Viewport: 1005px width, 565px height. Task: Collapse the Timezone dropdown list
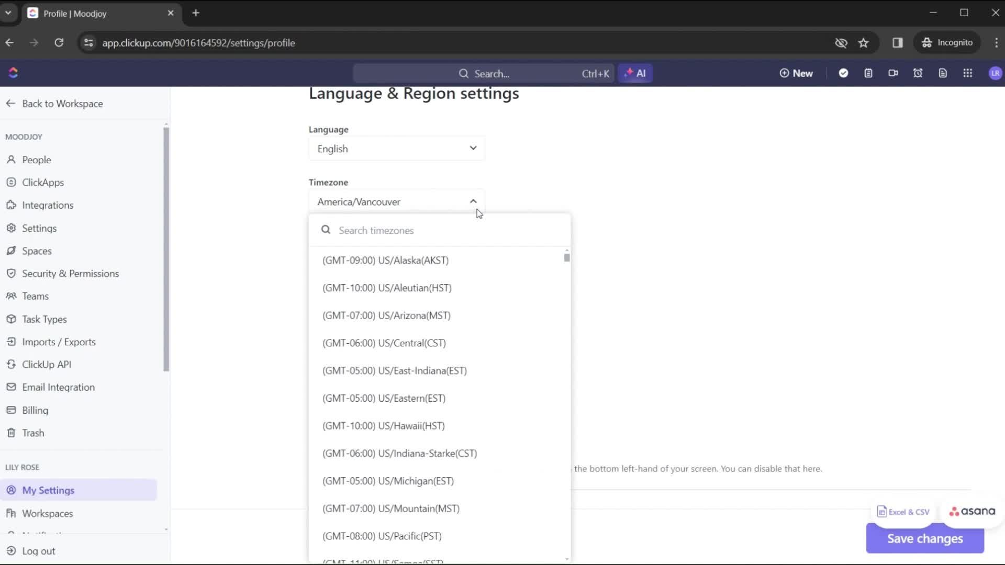(x=474, y=201)
